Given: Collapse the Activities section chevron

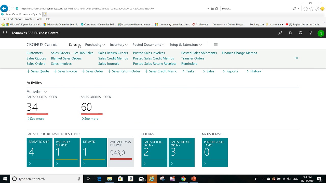Looking at the screenshot, I should point(46,92).
